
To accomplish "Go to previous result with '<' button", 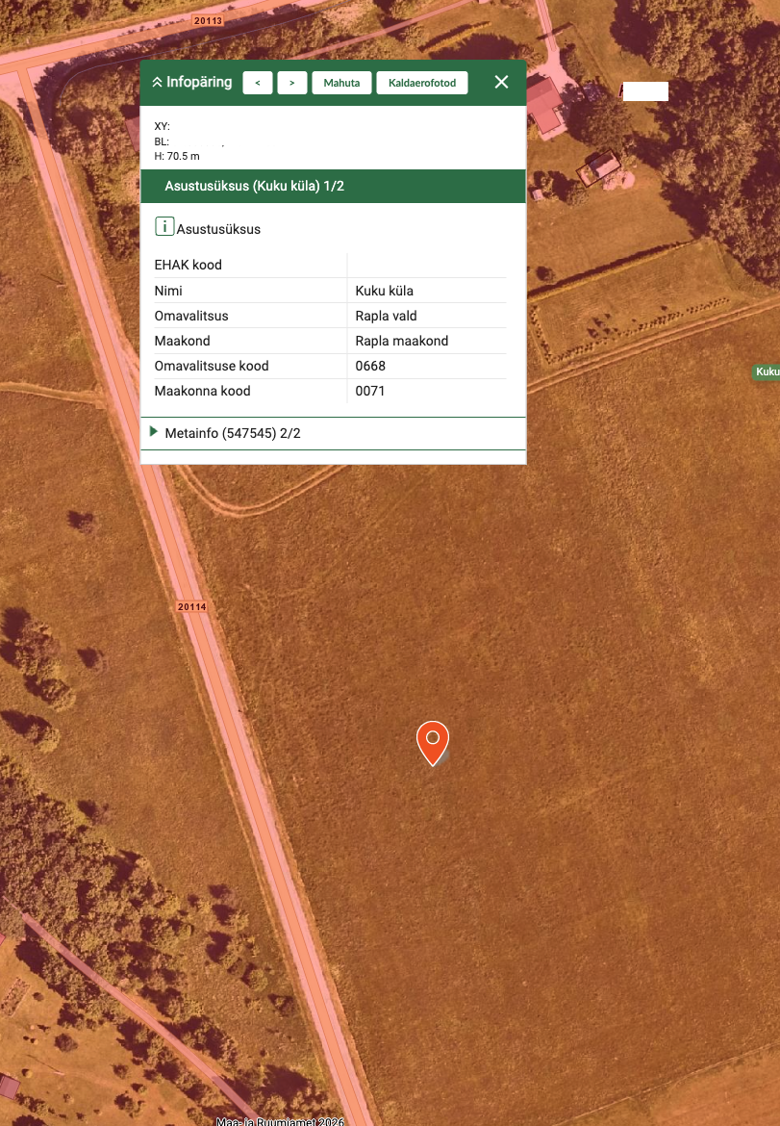I will pos(258,83).
